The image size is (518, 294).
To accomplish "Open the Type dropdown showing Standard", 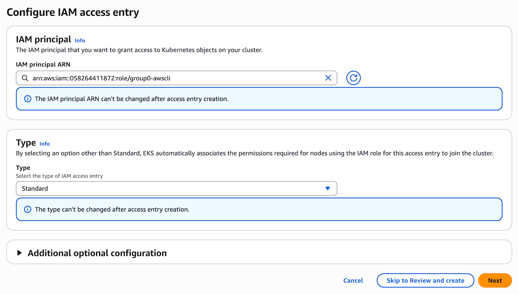I will [176, 188].
